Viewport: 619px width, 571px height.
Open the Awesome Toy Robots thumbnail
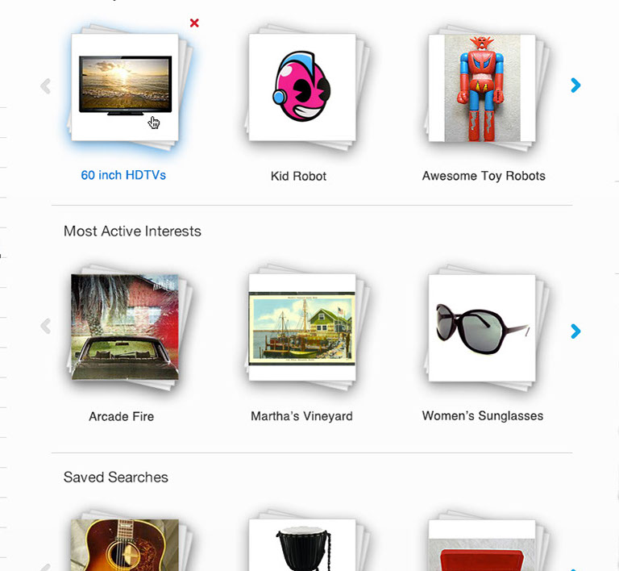tap(482, 88)
